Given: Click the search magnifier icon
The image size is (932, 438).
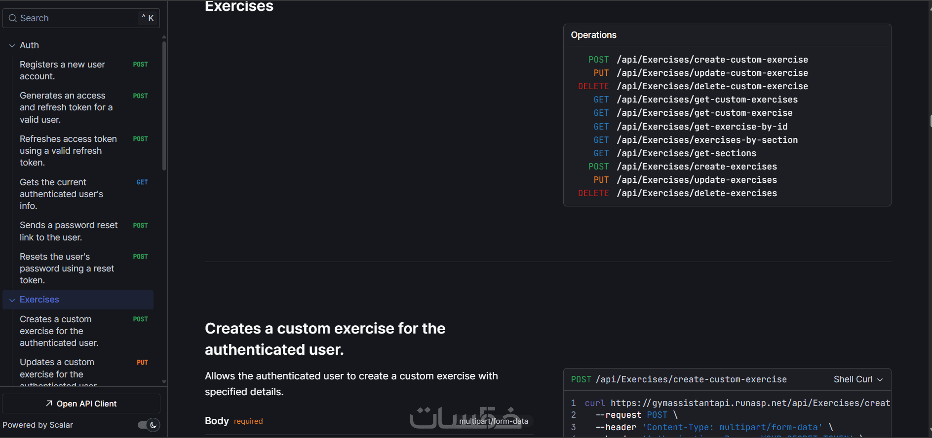Looking at the screenshot, I should [x=13, y=18].
